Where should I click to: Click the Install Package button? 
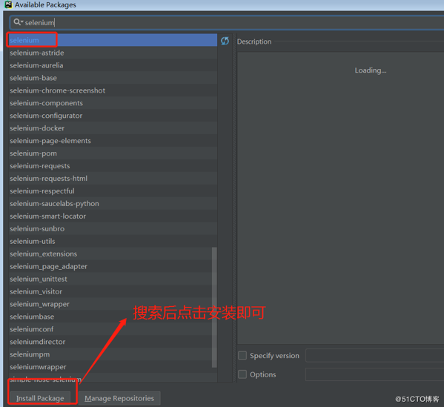tap(40, 398)
